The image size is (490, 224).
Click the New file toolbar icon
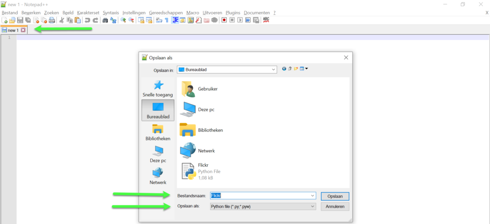click(x=4, y=20)
